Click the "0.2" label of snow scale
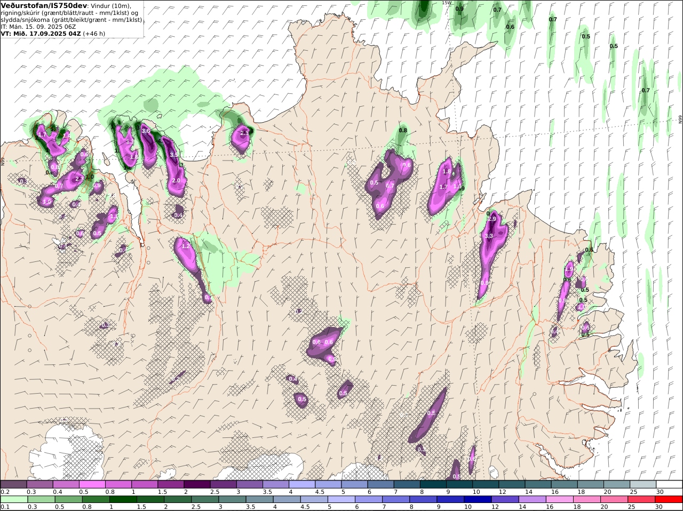The image size is (683, 511). click(5, 492)
